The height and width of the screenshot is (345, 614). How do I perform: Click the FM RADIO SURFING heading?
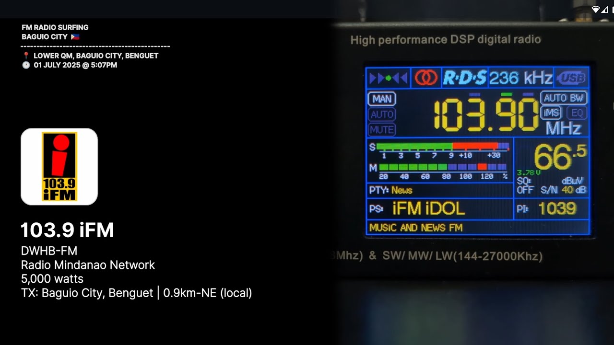pos(55,27)
